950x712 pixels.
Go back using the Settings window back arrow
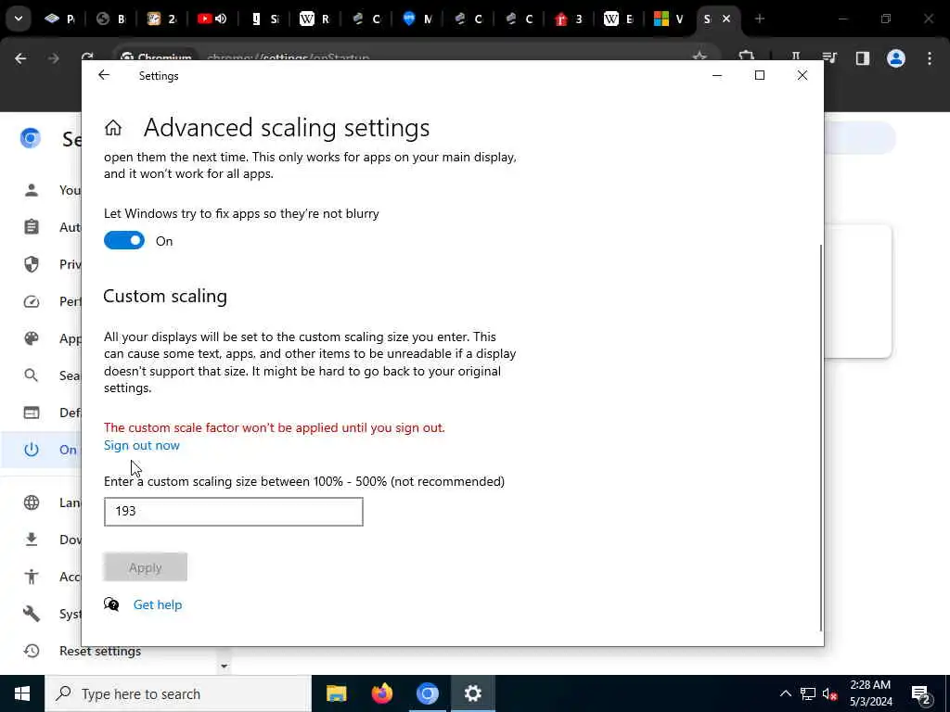[x=104, y=75]
